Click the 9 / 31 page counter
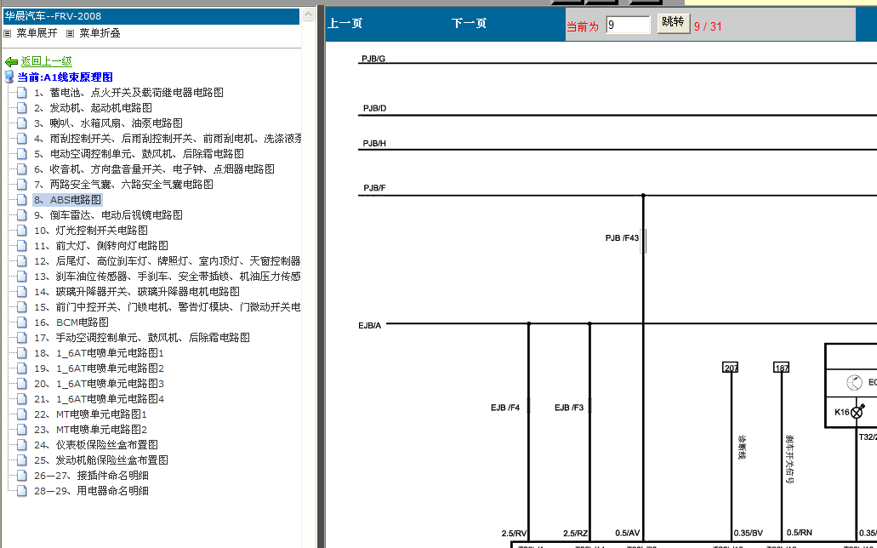This screenshot has height=548, width=877. pos(708,26)
